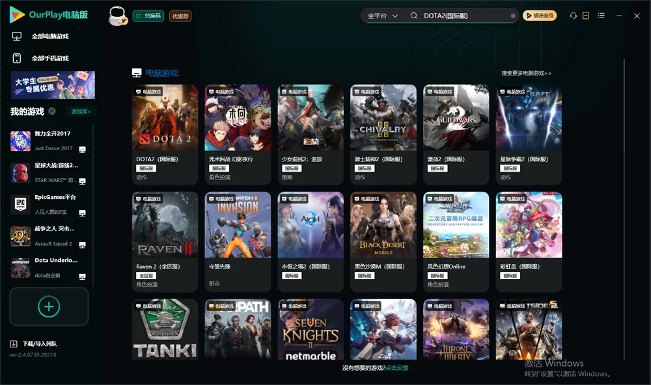Click the 全区服 tag under Raven 2
Image resolution: width=651 pixels, height=385 pixels.
(x=146, y=276)
